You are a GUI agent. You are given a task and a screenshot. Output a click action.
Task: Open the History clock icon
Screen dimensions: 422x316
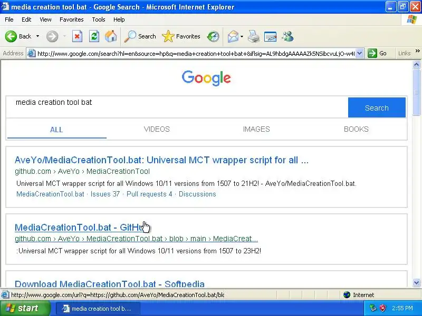(213, 36)
